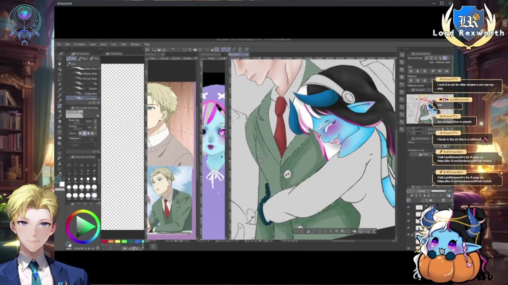Select the Auto select wand tool
Viewport: 508px width, 285px height.
(60, 84)
